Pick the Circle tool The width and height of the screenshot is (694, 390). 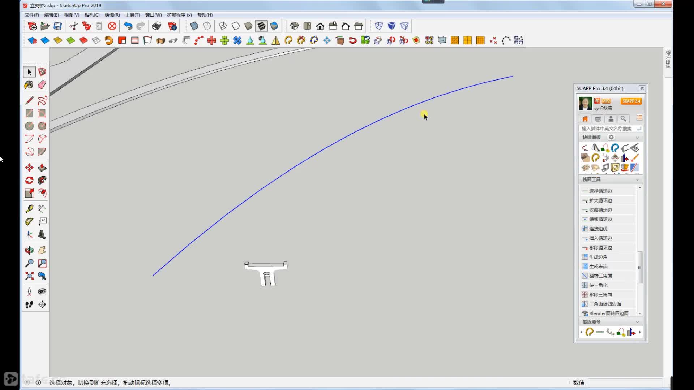coord(29,126)
